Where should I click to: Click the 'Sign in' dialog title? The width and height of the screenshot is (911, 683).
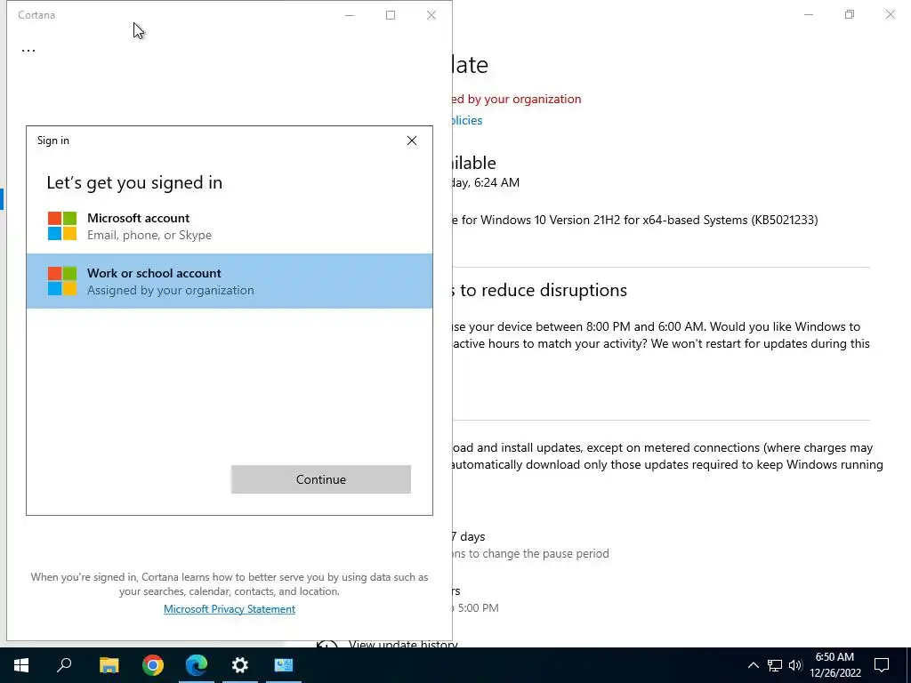(x=52, y=141)
